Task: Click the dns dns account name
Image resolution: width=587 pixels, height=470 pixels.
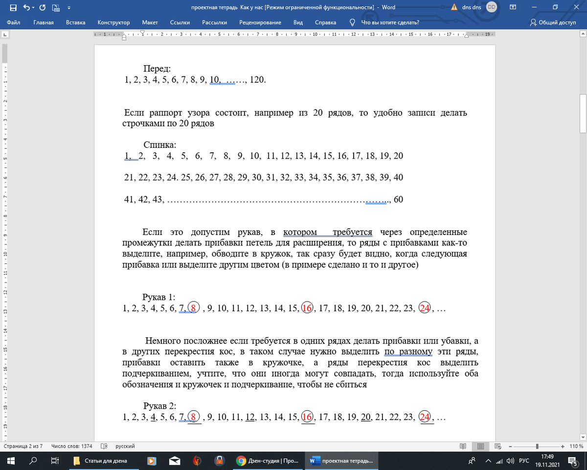Action: pyautogui.click(x=472, y=7)
